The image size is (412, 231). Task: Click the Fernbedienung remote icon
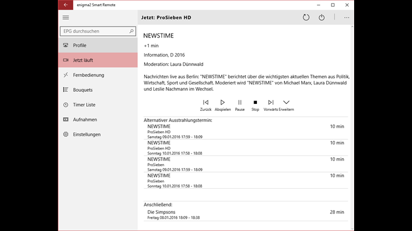pos(66,75)
